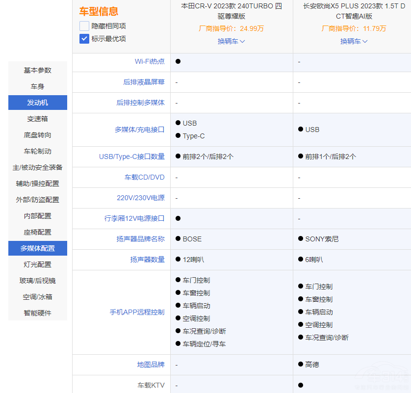Click 手机APP远程控制 parameter link

pyautogui.click(x=137, y=312)
